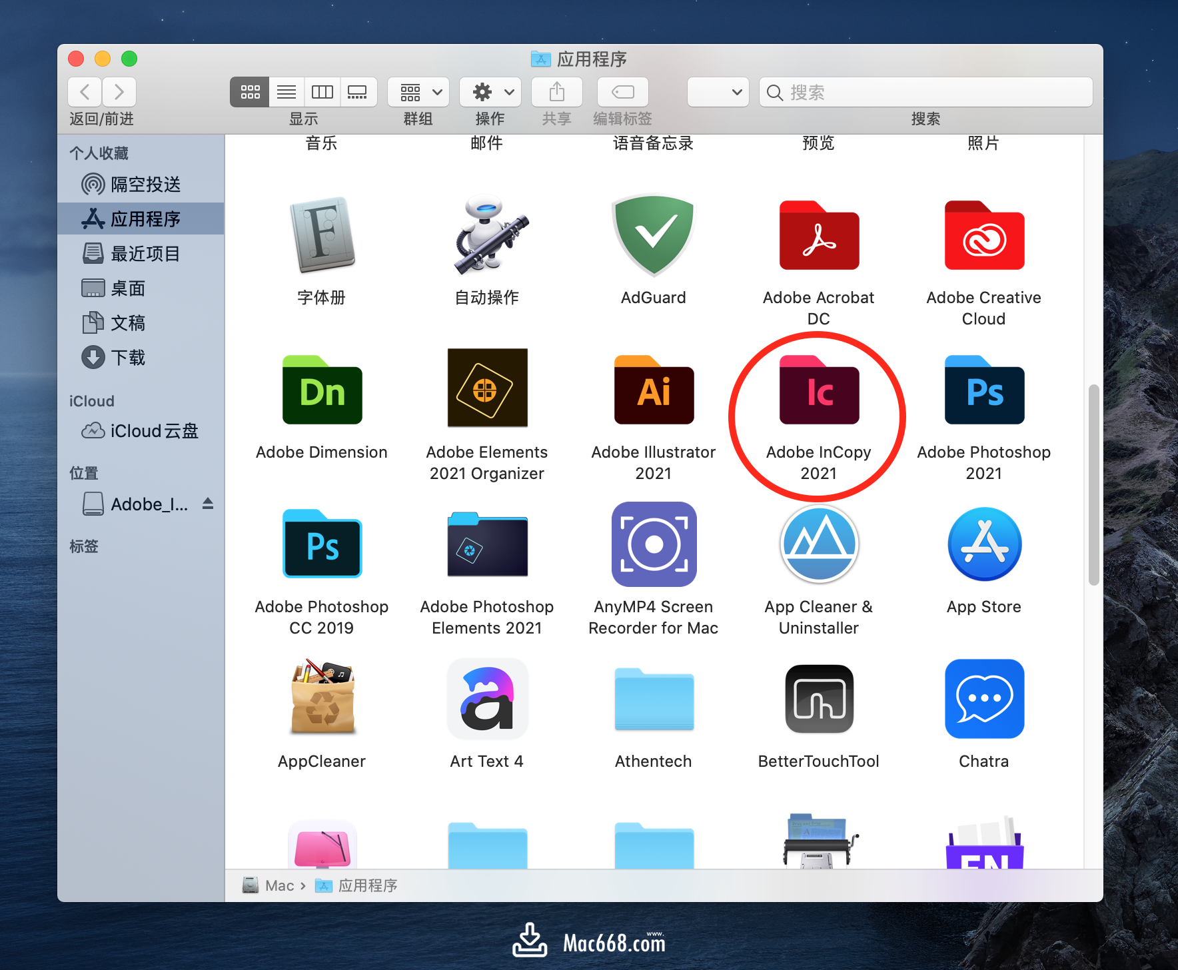Select the Adobe Dimension folder icon
This screenshot has width=1178, height=970.
(322, 390)
